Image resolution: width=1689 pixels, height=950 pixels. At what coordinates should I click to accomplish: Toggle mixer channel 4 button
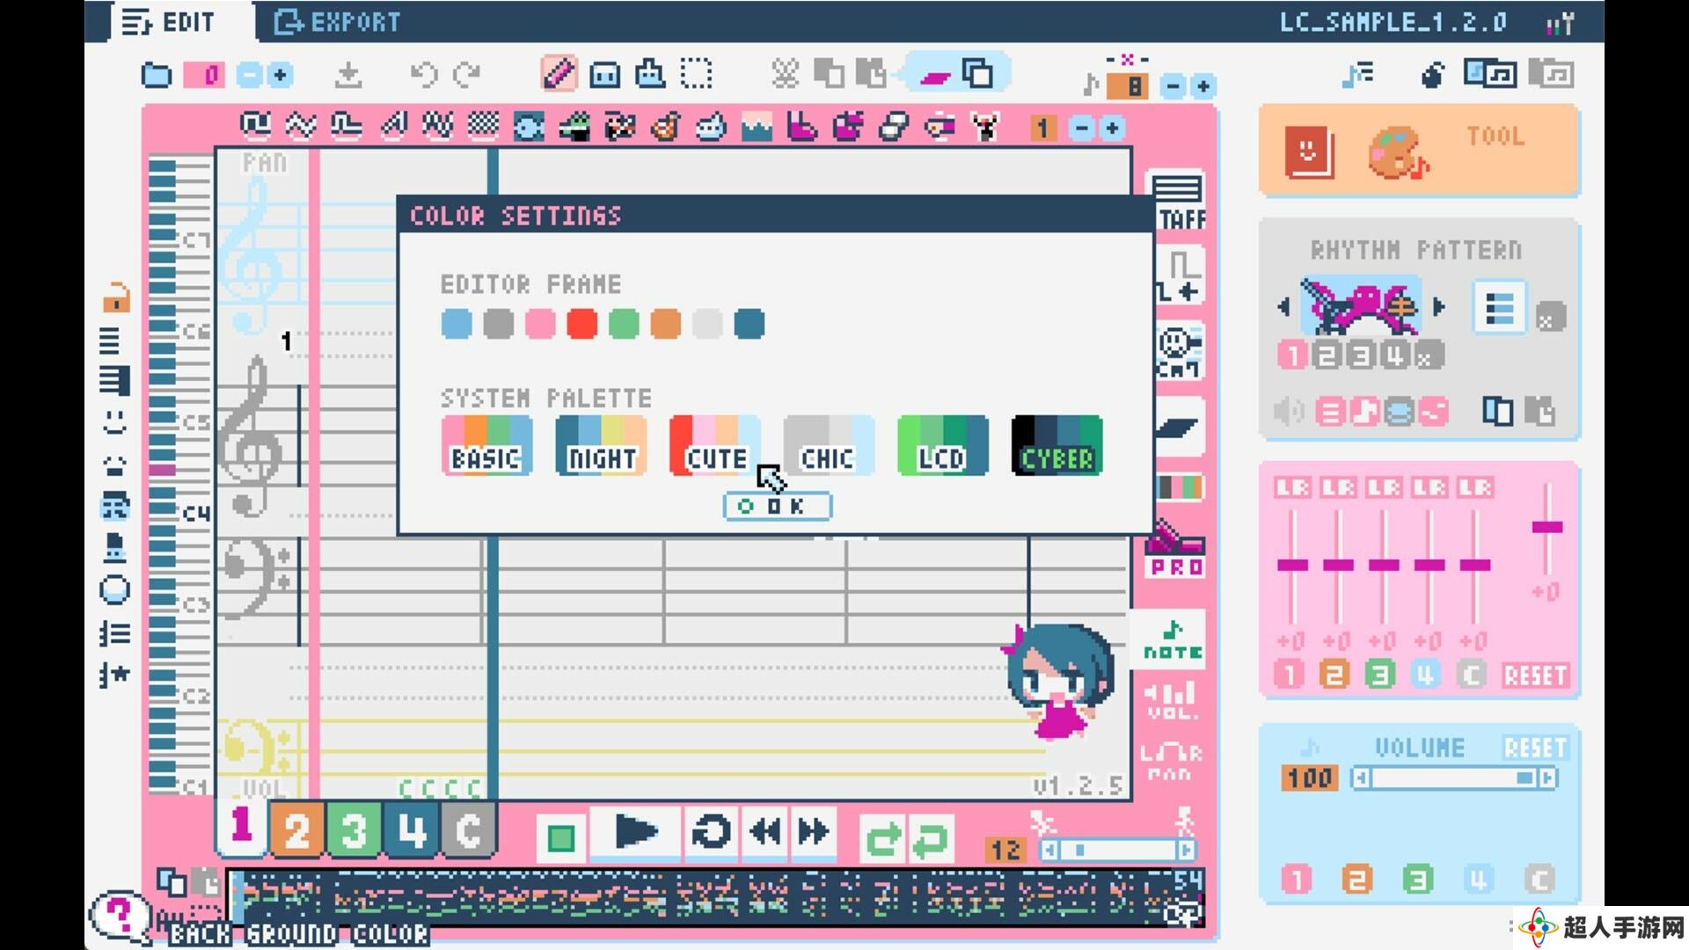click(x=1426, y=676)
